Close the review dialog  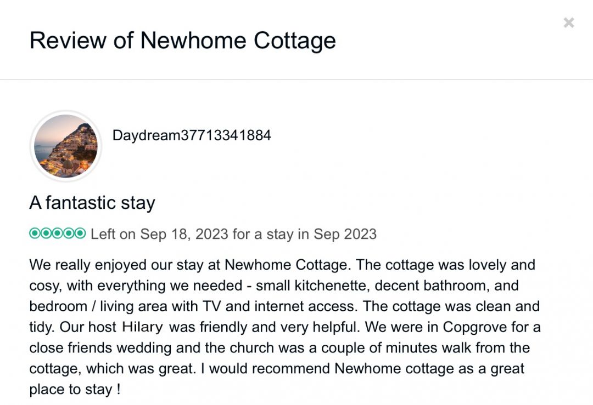569,22
